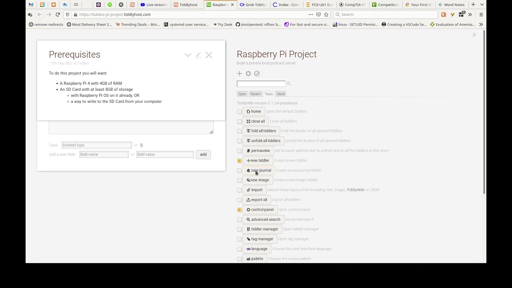
Task: Switch to the More sidebar tab
Action: 280,94
